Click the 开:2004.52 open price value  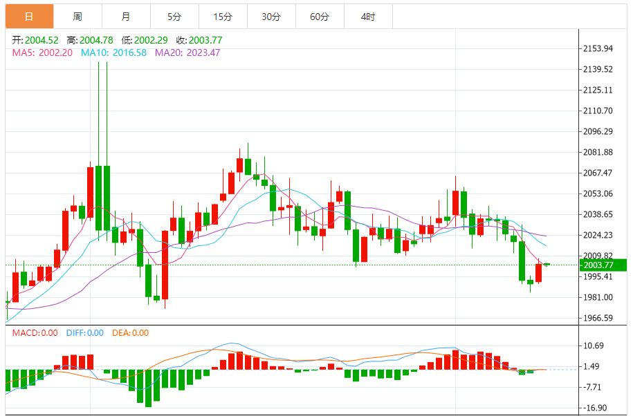click(35, 40)
